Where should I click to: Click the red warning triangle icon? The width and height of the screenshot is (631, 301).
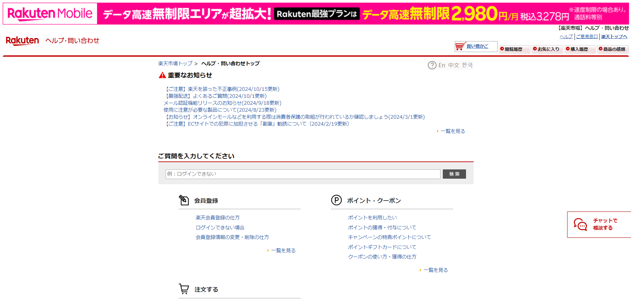pos(162,75)
